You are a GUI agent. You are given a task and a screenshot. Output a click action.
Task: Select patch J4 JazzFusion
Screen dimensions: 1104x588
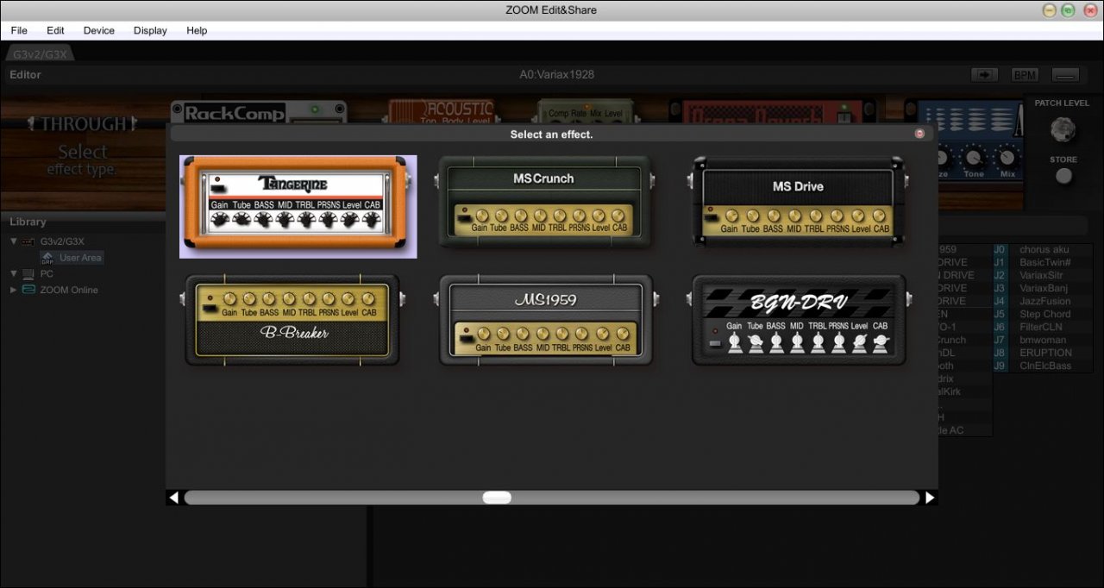(1042, 301)
